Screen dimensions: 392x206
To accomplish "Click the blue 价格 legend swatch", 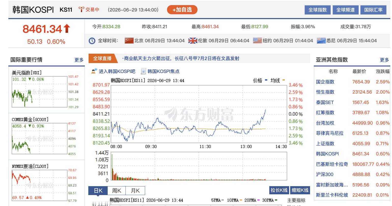I will tap(266, 80).
